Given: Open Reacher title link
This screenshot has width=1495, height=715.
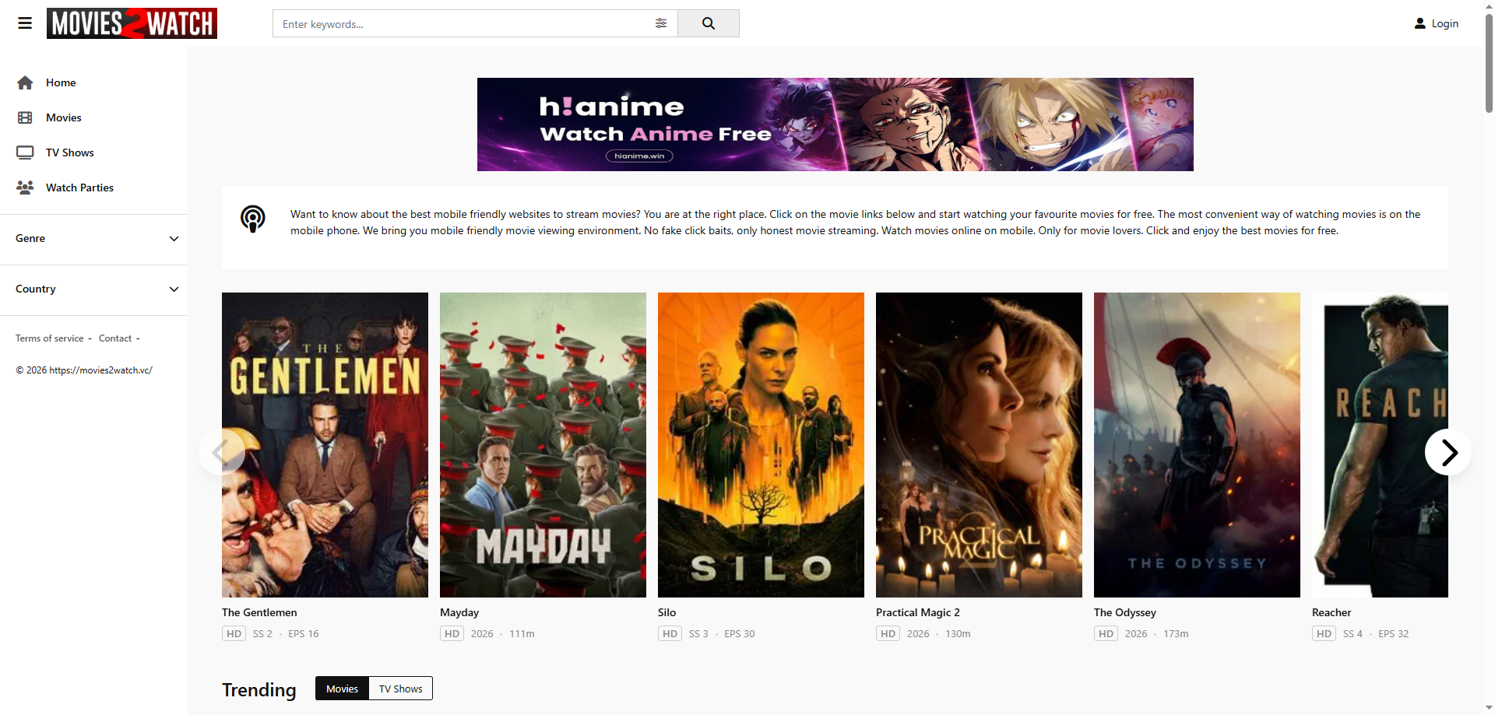Looking at the screenshot, I should [1331, 612].
